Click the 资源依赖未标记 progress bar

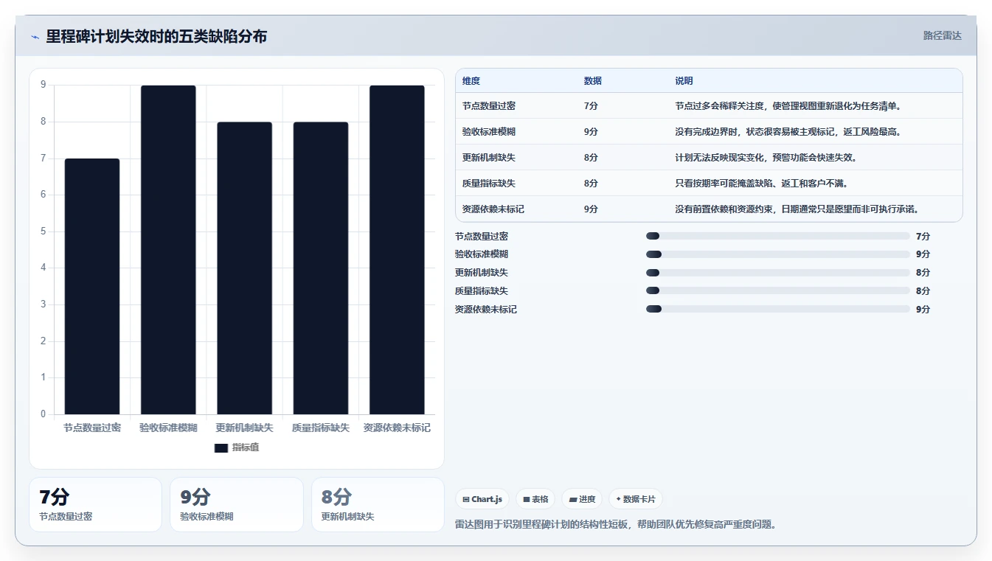tap(777, 310)
